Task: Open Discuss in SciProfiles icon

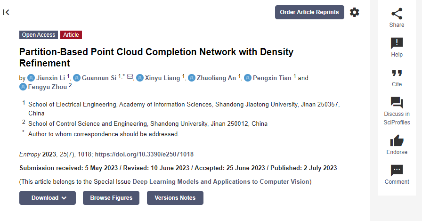Action: [397, 103]
